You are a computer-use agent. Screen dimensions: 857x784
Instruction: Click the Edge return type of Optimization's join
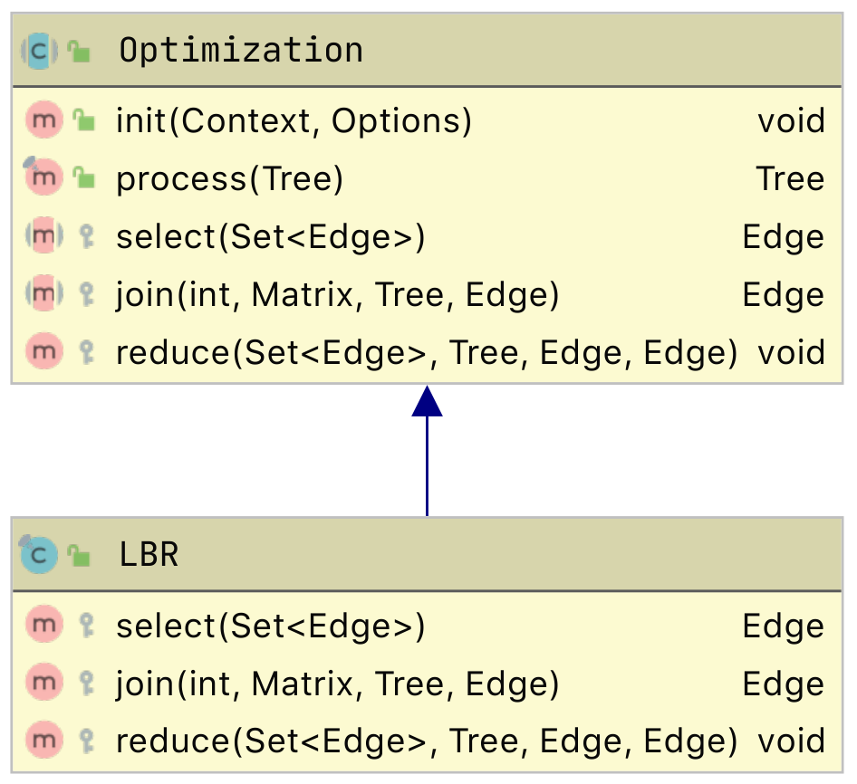tap(784, 295)
